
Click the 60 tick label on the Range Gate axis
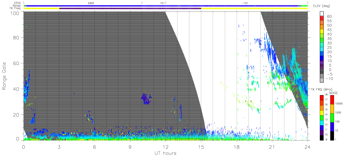(16, 63)
